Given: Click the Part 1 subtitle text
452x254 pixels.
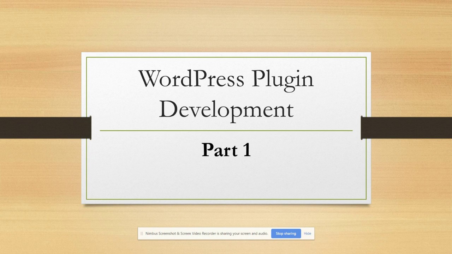Looking at the screenshot, I should tap(226, 150).
